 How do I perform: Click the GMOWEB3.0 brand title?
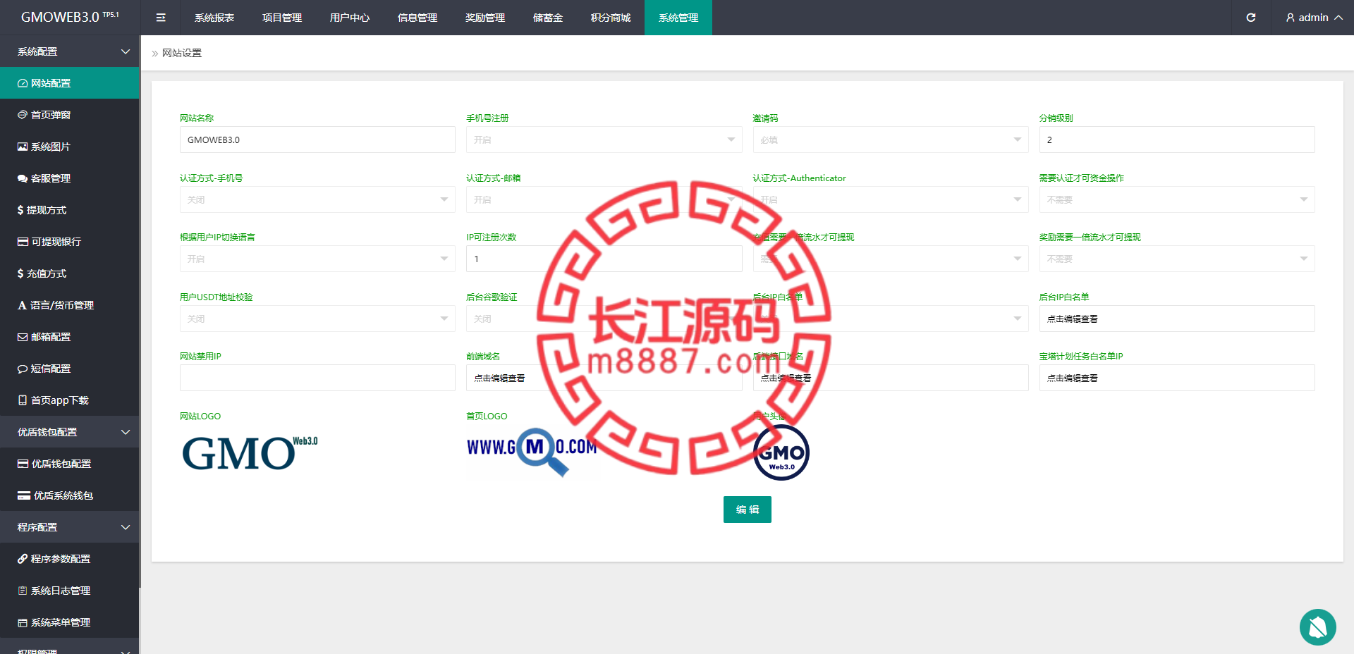tap(70, 17)
